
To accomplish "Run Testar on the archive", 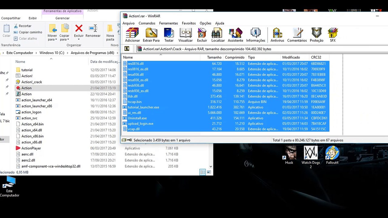I will pyautogui.click(x=169, y=35).
